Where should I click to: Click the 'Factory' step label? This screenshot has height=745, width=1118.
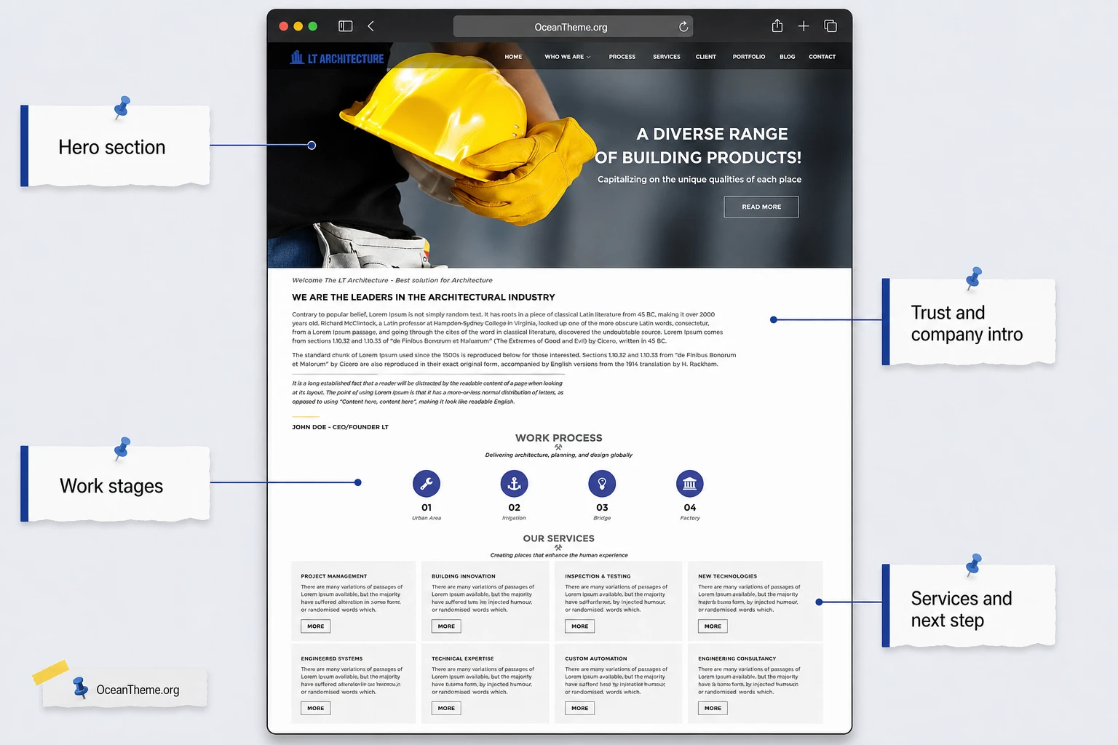click(x=690, y=518)
